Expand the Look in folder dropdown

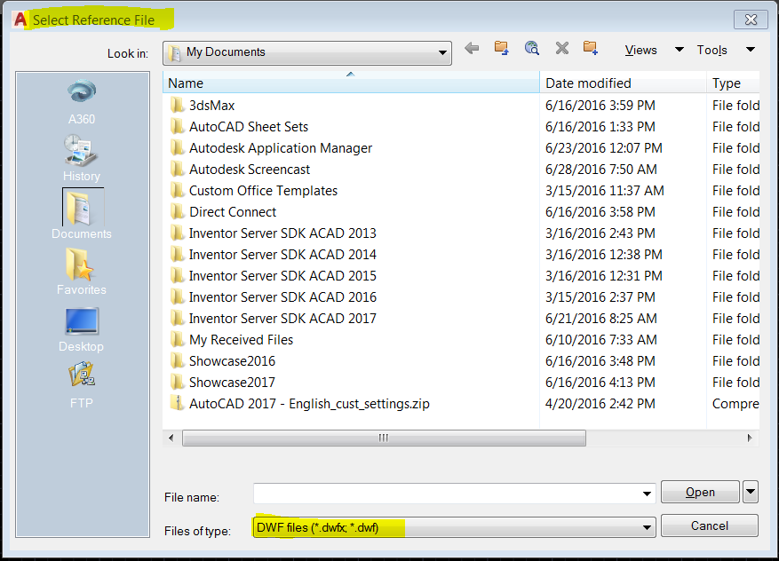(441, 52)
